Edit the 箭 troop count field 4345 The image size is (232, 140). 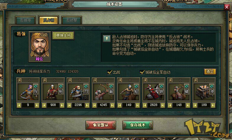pos(104,105)
